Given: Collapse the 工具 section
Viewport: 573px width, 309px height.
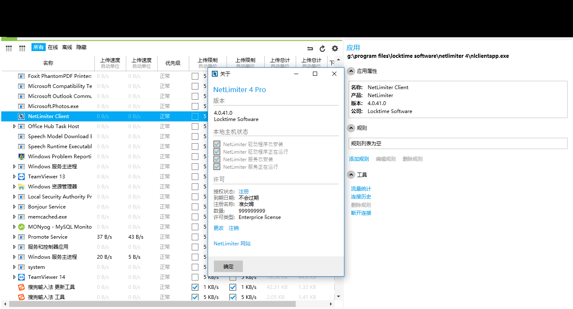Looking at the screenshot, I should [351, 175].
